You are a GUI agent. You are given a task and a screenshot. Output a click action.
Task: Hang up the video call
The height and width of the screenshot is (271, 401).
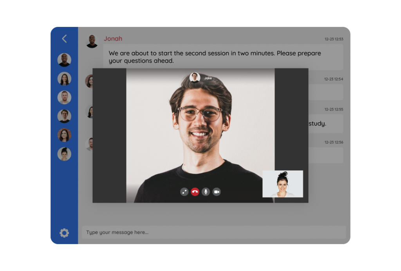point(195,192)
